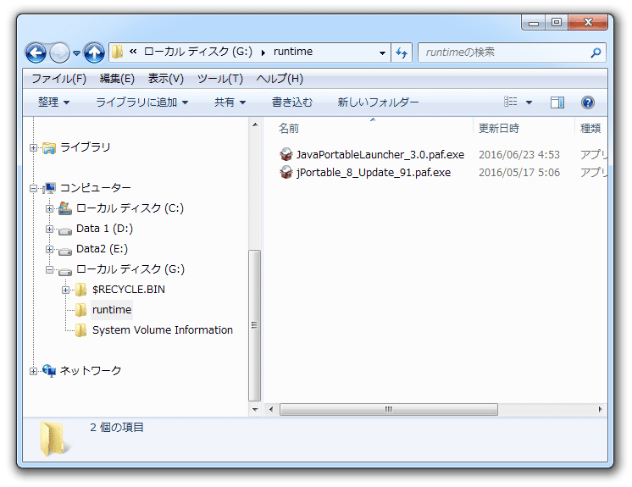Click the runtime breadcrumb segment

pos(293,52)
